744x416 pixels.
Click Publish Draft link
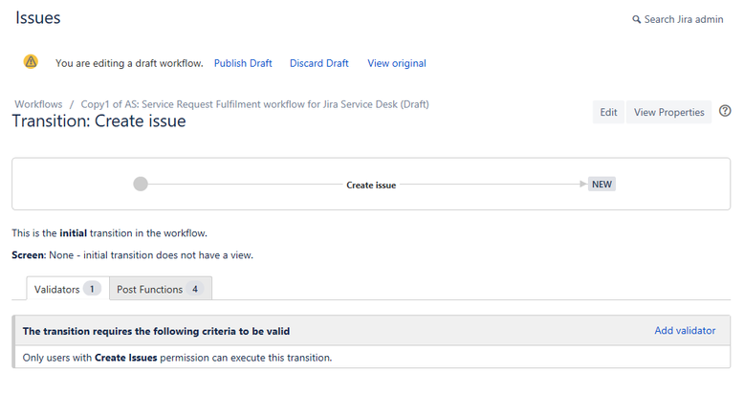point(243,63)
